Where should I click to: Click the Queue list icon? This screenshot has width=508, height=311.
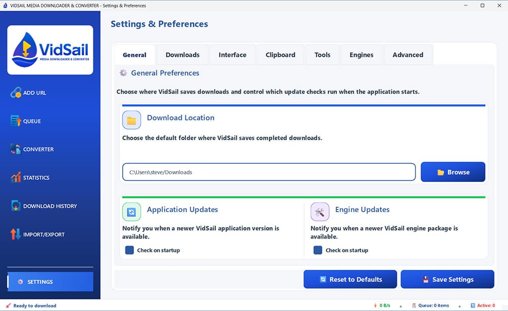[x=16, y=121]
